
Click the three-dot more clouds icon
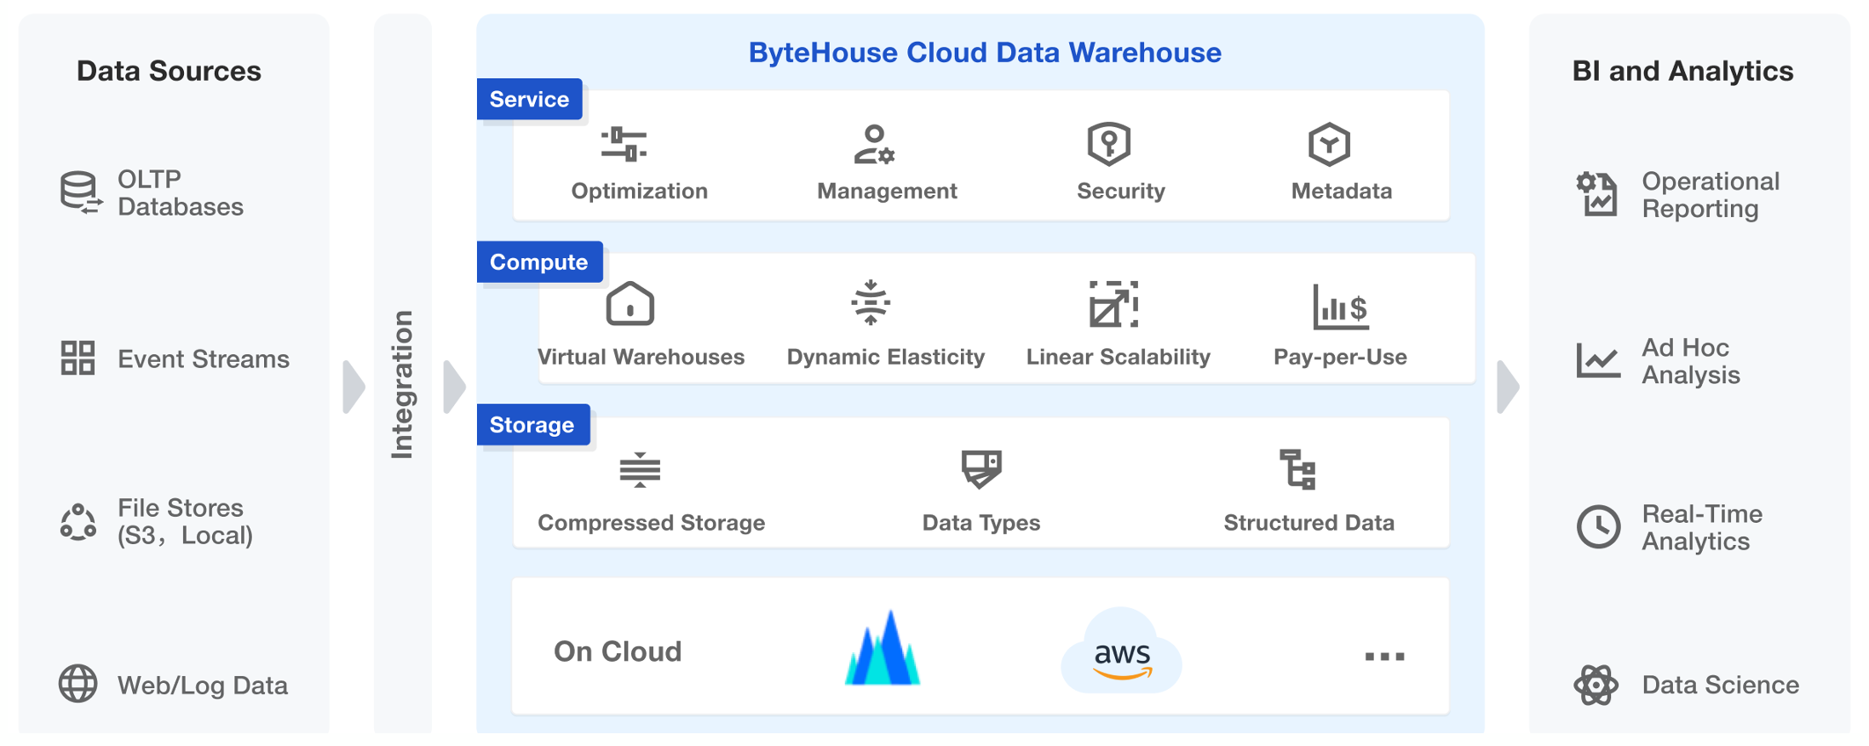coord(1384,656)
